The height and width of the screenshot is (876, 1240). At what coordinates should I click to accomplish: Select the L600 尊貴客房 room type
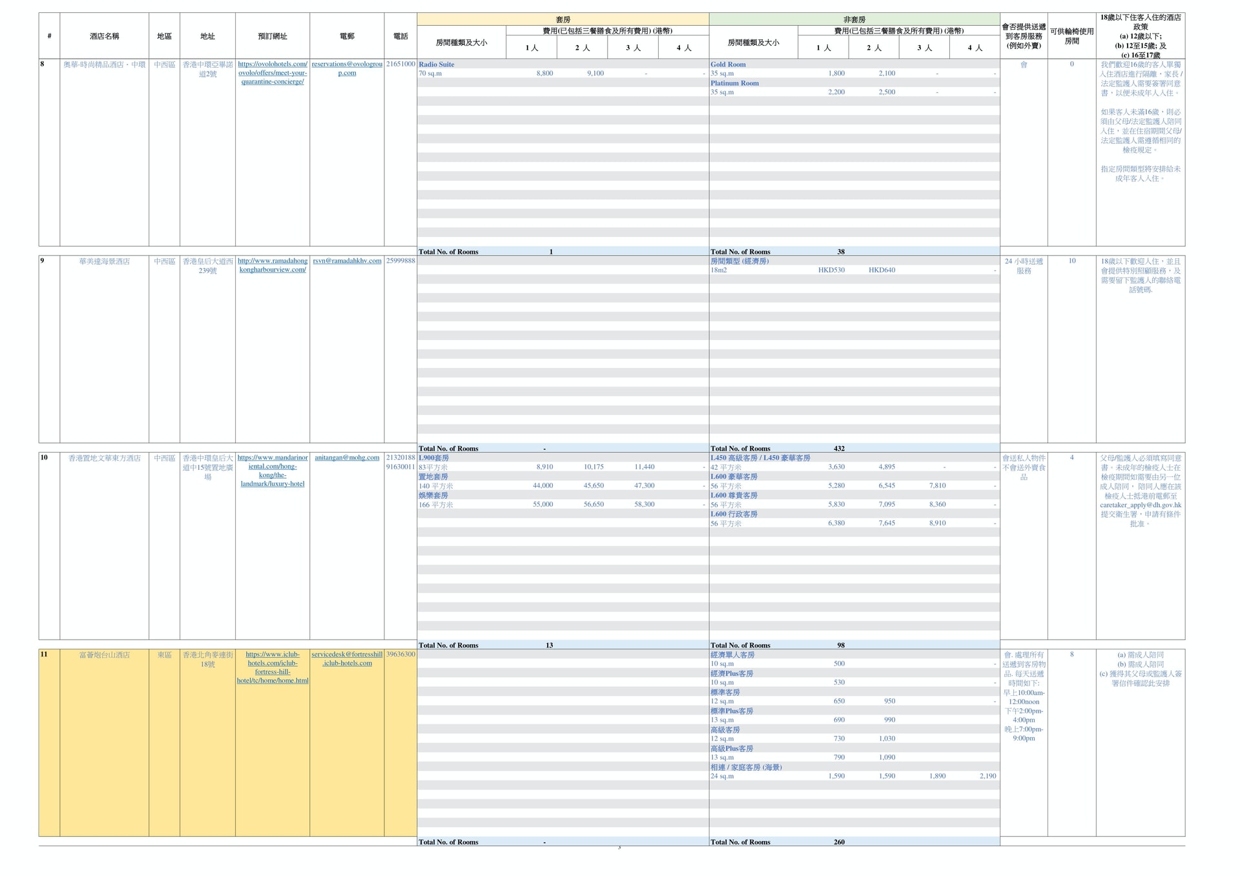tap(734, 496)
